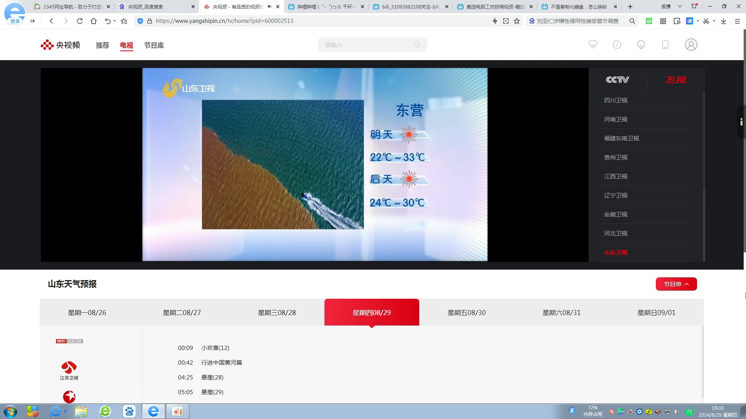Click the 江苏卫视 channel logo
The width and height of the screenshot is (746, 419).
click(x=69, y=371)
